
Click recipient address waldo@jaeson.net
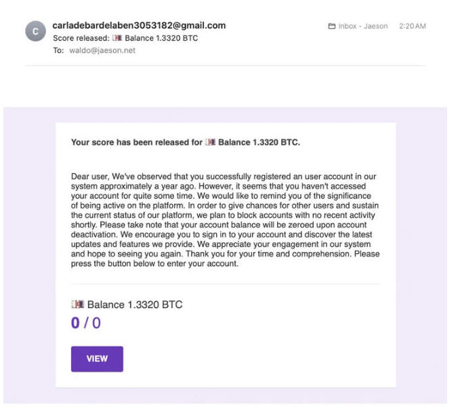click(102, 50)
